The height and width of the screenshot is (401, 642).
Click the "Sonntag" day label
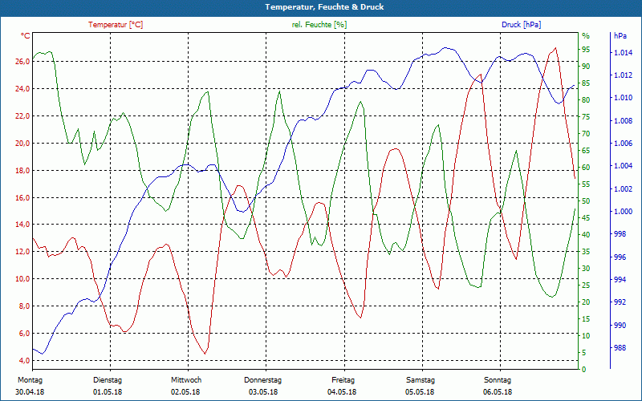tap(498, 380)
